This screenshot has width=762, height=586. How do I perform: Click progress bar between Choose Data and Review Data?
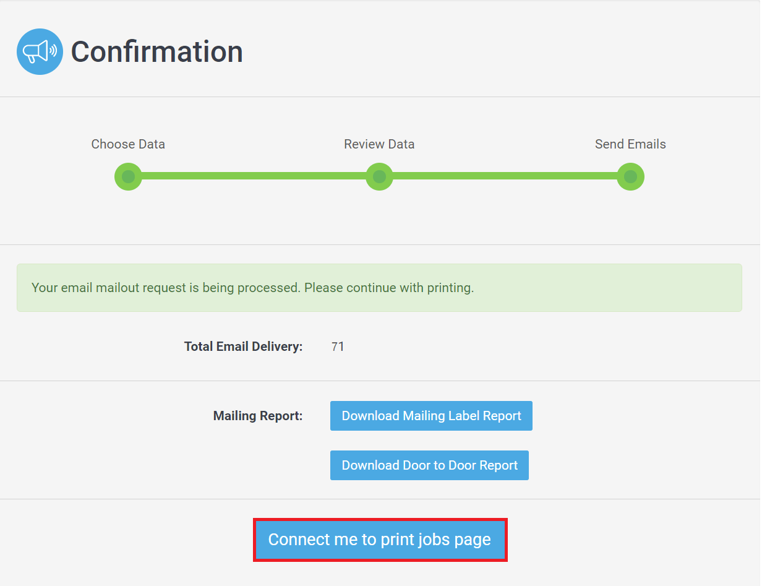(254, 176)
